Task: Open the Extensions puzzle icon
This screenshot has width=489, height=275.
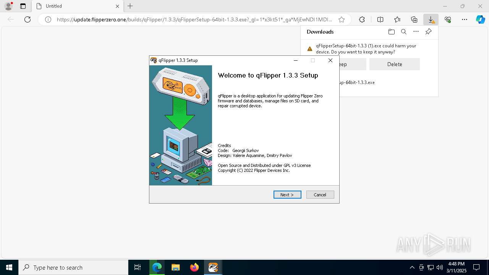Action: click(362, 19)
